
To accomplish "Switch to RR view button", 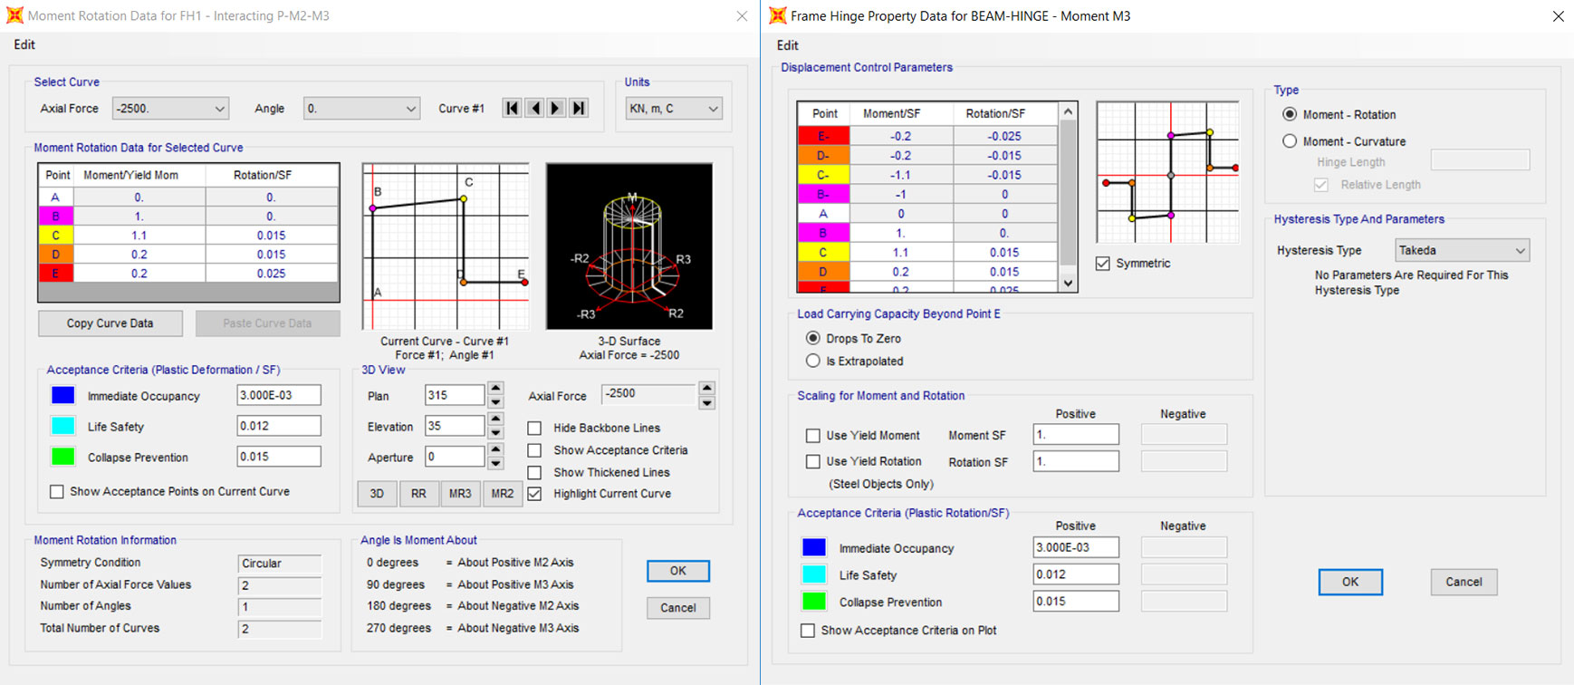I will tap(418, 494).
